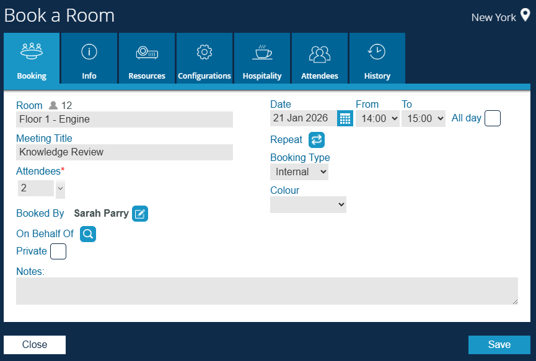Open the calendar date picker icon

point(345,118)
